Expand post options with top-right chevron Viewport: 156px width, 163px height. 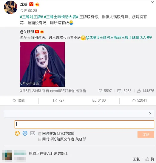point(152,2)
